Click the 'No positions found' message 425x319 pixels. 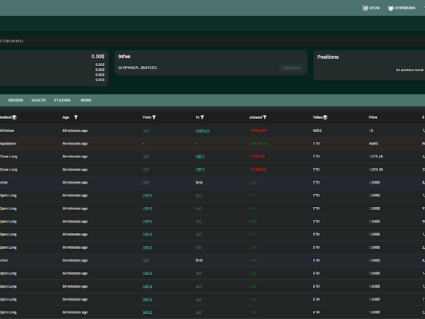[x=409, y=70]
